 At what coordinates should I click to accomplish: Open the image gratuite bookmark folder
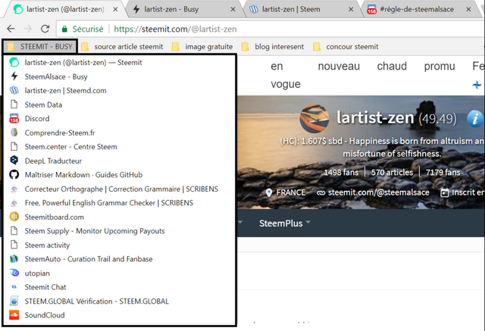pos(202,47)
